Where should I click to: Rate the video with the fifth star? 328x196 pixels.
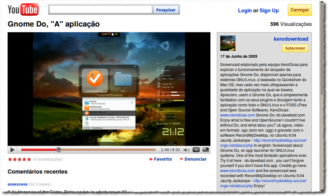pyautogui.click(x=29, y=160)
